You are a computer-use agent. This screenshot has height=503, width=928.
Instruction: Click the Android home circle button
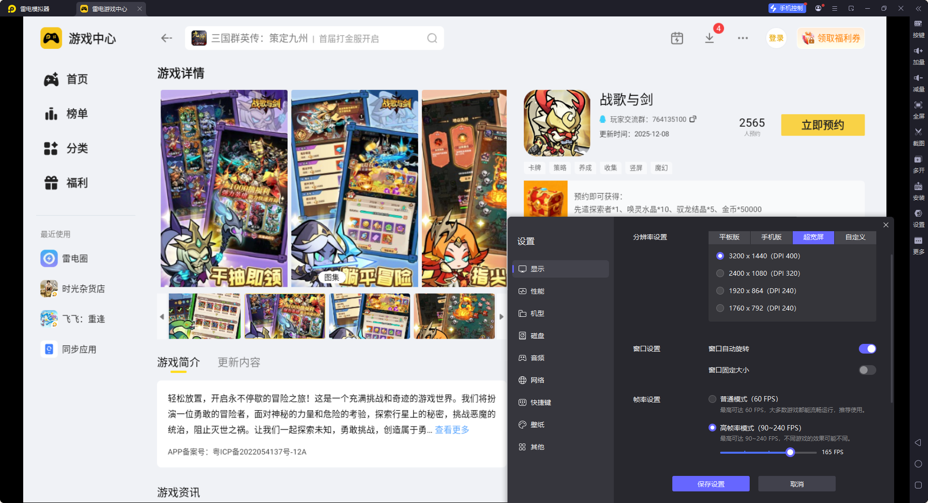click(918, 464)
